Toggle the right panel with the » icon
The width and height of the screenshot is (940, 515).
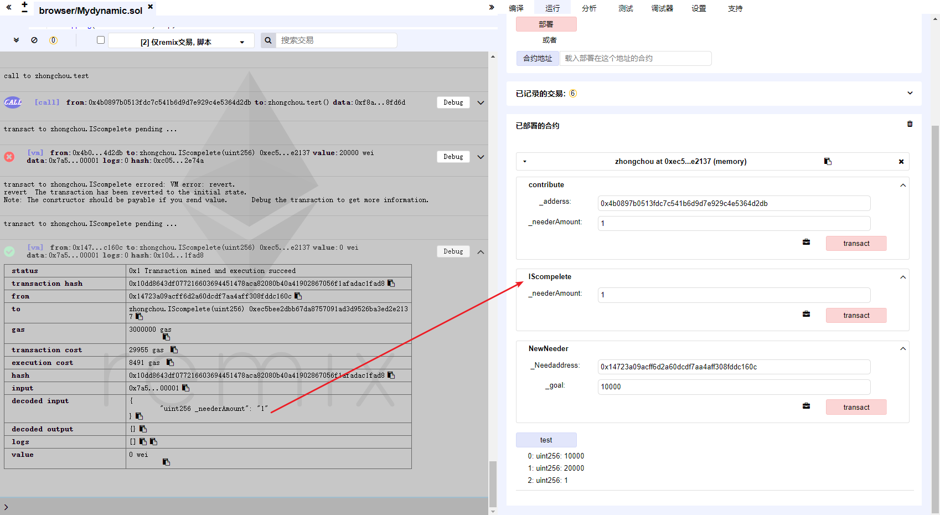coord(492,7)
